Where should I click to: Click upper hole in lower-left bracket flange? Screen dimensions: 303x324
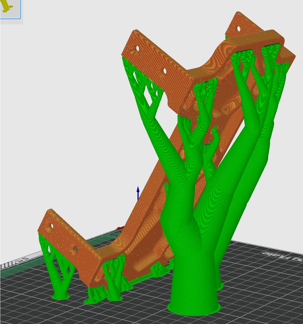tap(51, 226)
